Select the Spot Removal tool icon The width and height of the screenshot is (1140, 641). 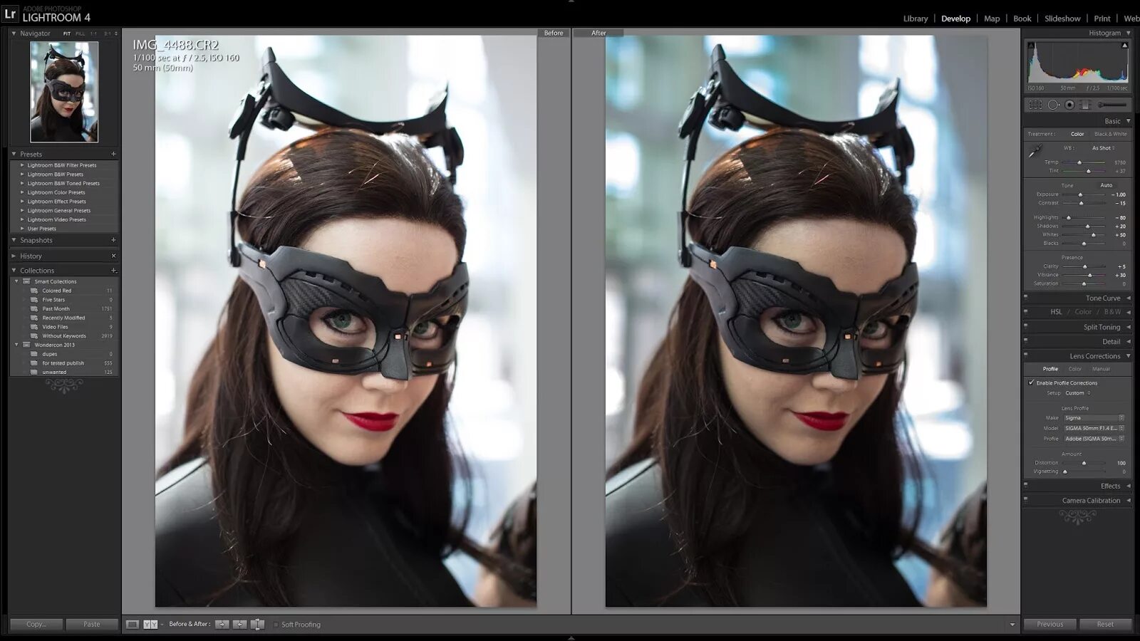(x=1053, y=105)
